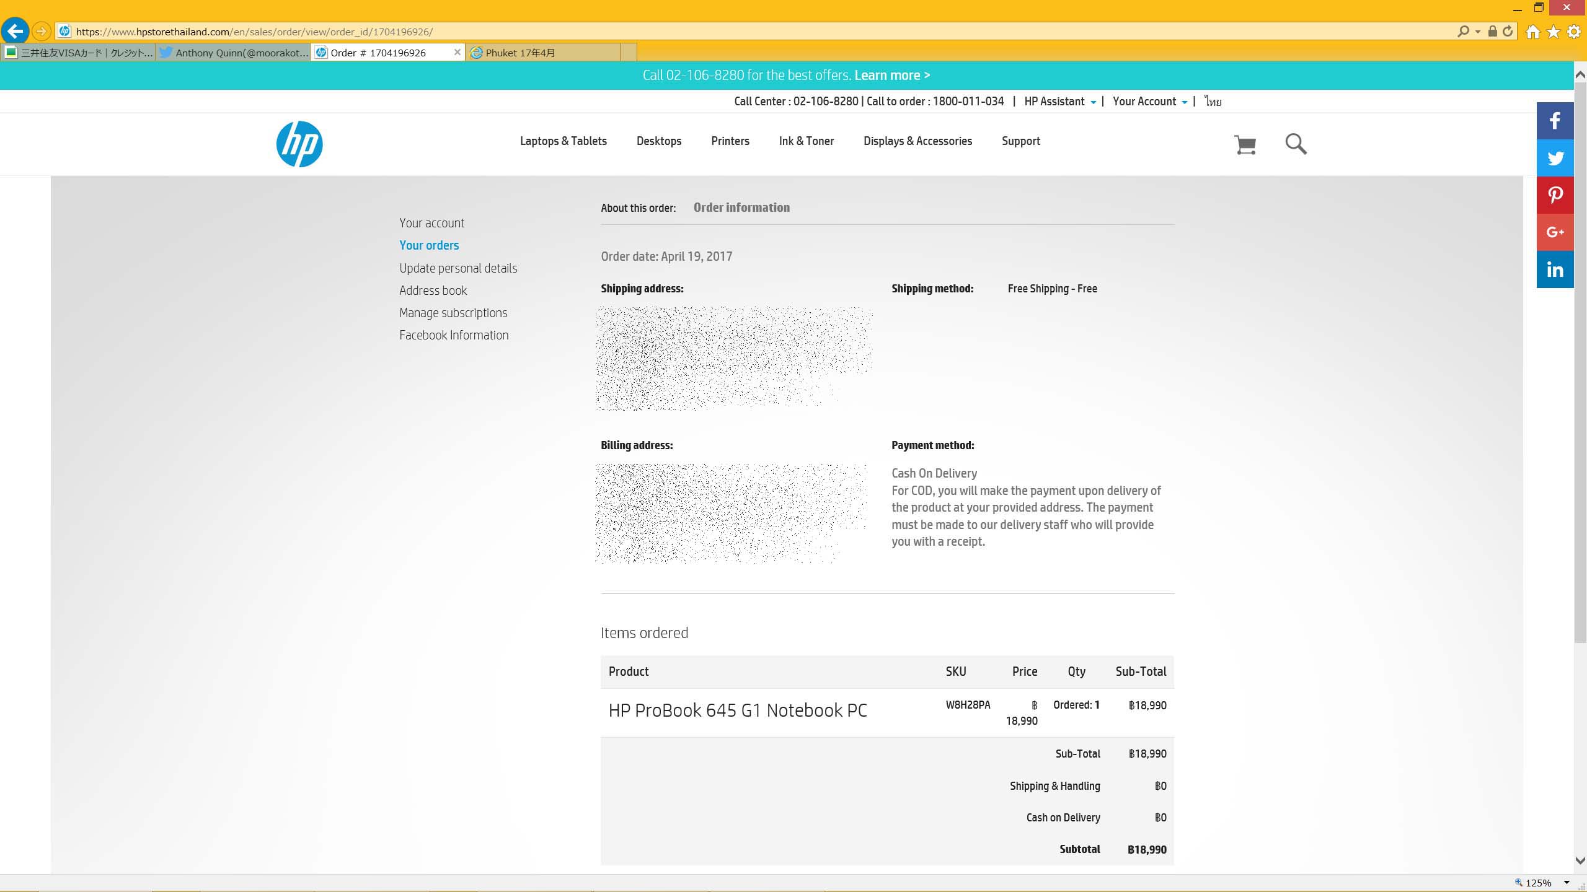Open the zoom level dropdown arrow
Viewport: 1587px width, 892px height.
coord(1567,883)
